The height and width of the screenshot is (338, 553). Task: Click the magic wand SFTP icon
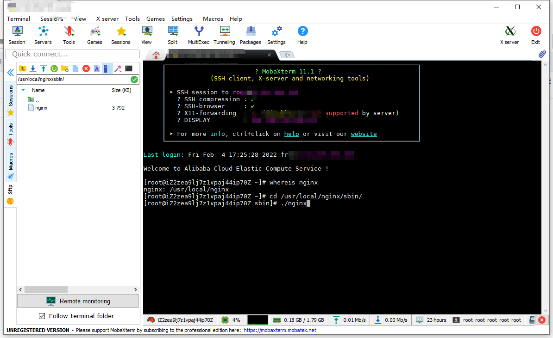tap(118, 68)
